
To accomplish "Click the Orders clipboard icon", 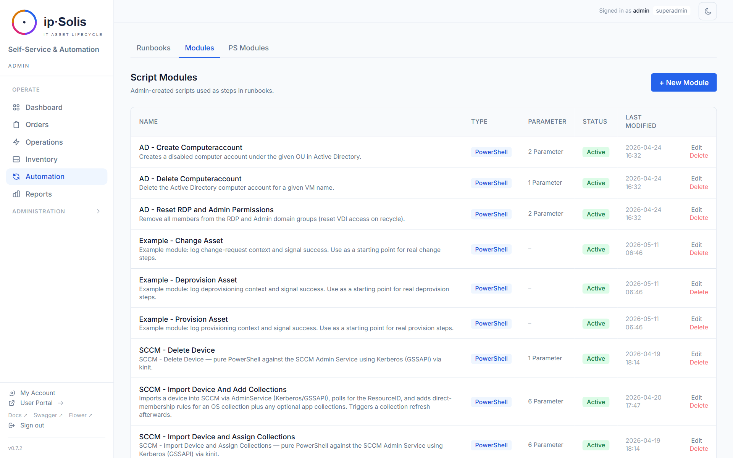I will (x=16, y=125).
